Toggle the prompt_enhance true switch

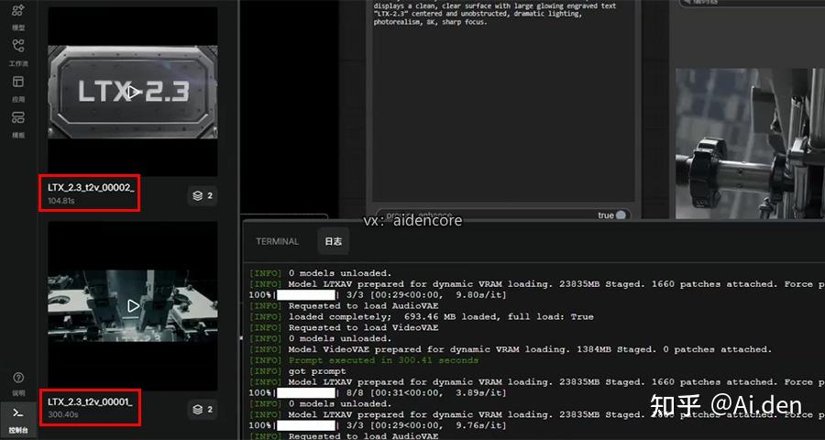pos(621,215)
